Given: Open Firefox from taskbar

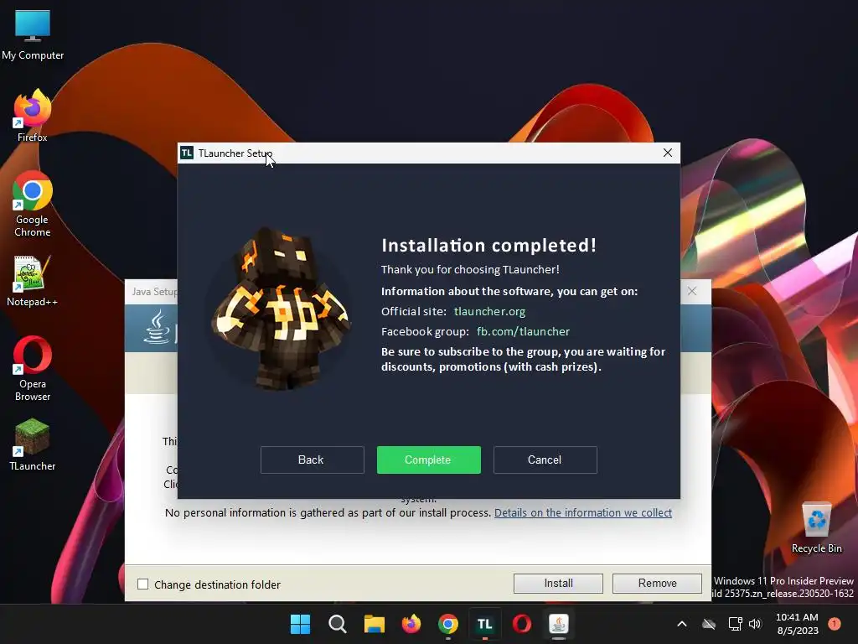Looking at the screenshot, I should [411, 624].
